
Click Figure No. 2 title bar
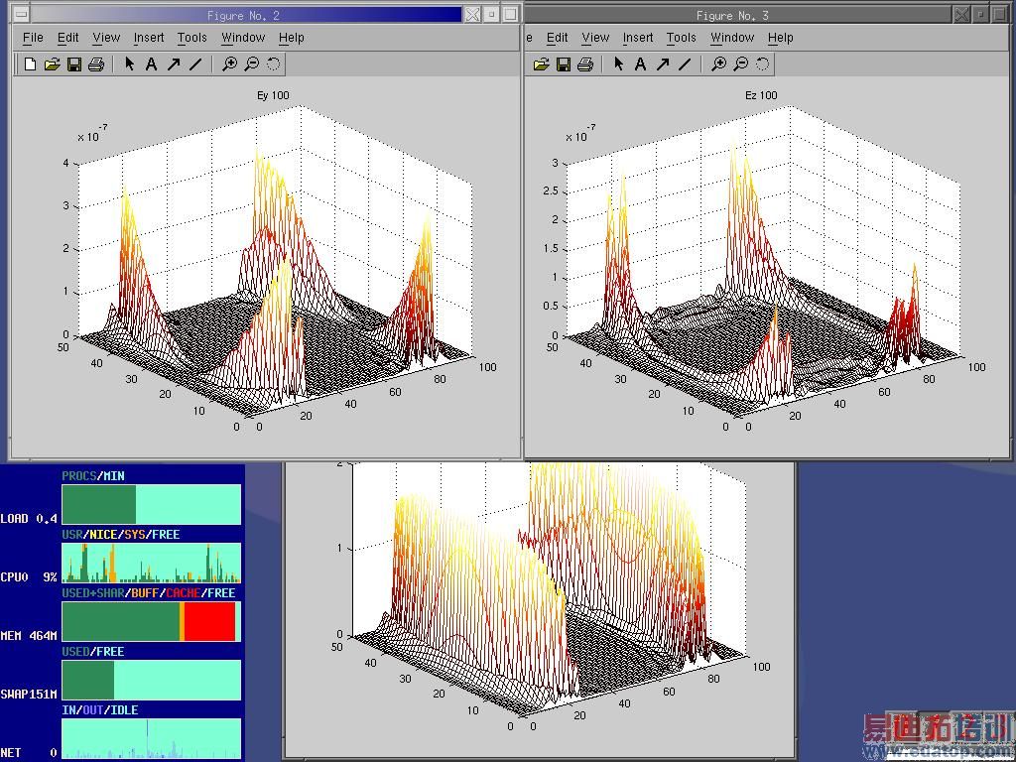point(246,15)
